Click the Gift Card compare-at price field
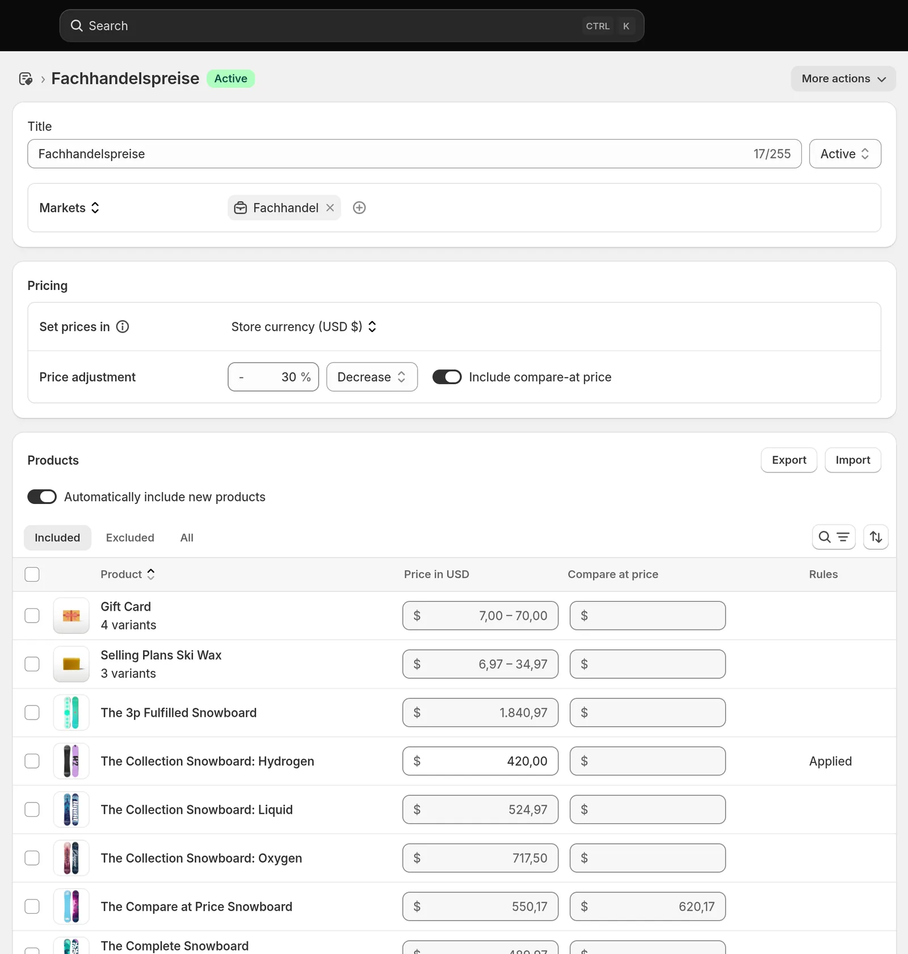The width and height of the screenshot is (908, 954). coord(648,616)
